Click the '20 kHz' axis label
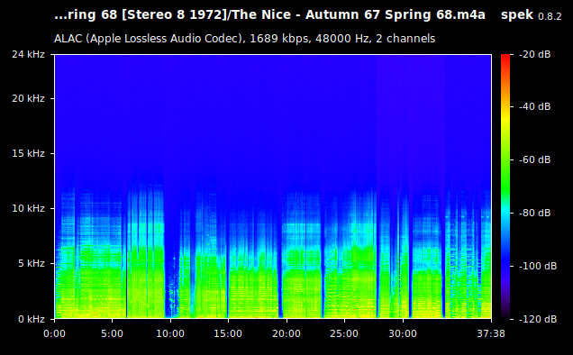Viewport: 573px width, 355px height. coord(28,99)
